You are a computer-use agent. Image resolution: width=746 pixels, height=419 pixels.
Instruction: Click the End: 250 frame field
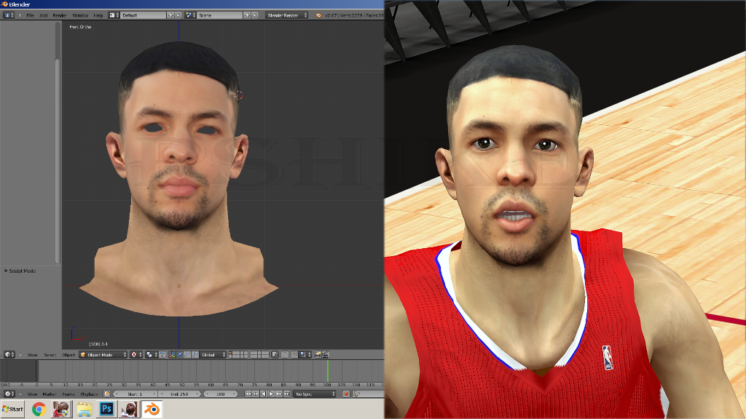pos(179,394)
